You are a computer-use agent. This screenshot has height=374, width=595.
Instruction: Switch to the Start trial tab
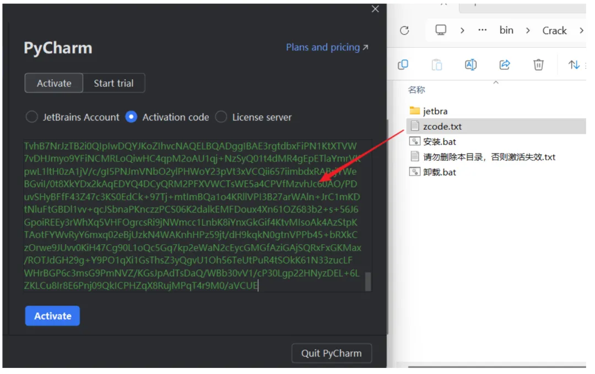point(114,83)
